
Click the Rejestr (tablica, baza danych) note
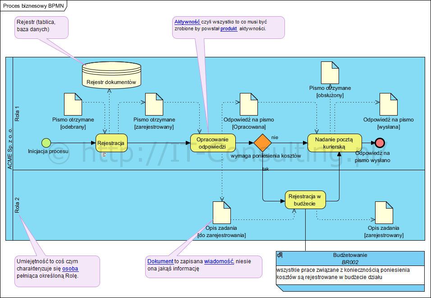[x=41, y=27]
